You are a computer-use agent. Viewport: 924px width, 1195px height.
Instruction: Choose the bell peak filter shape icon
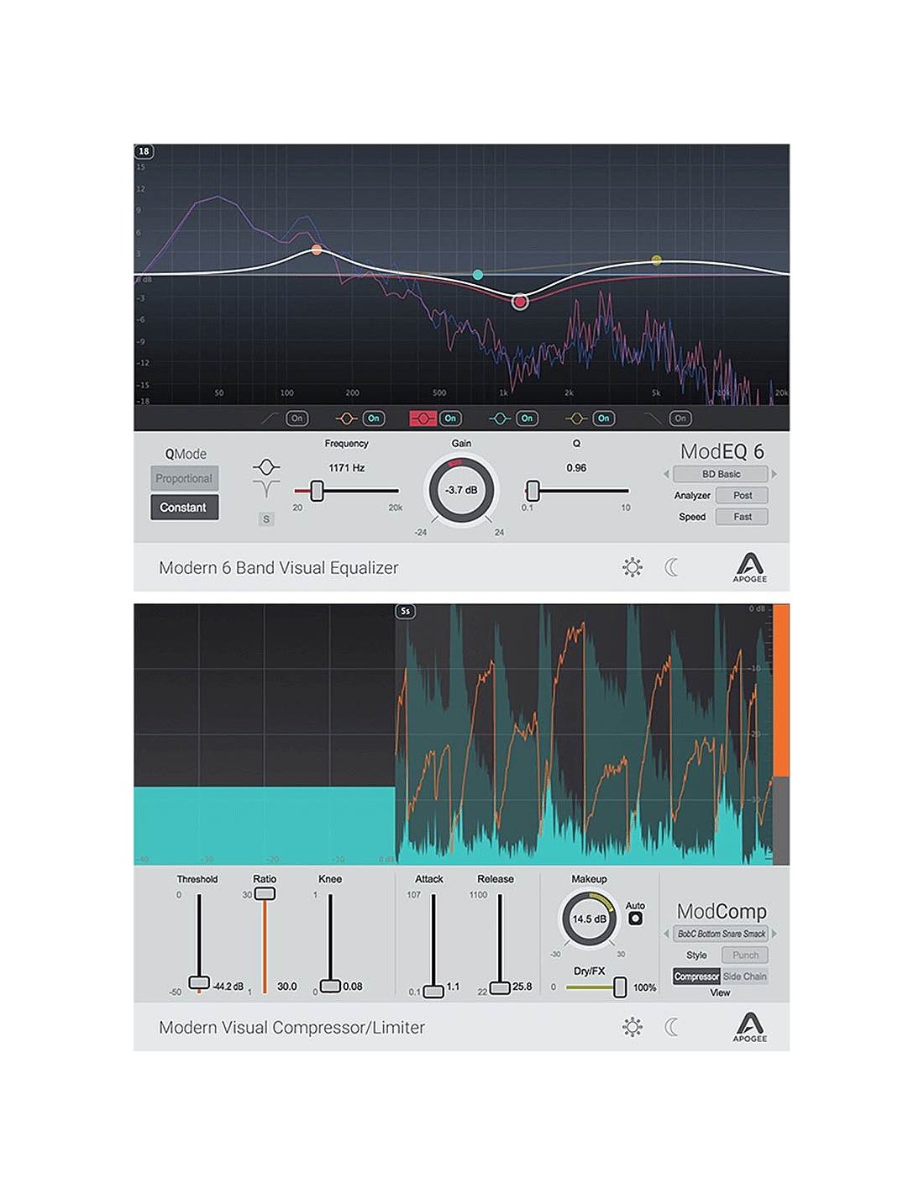click(266, 466)
